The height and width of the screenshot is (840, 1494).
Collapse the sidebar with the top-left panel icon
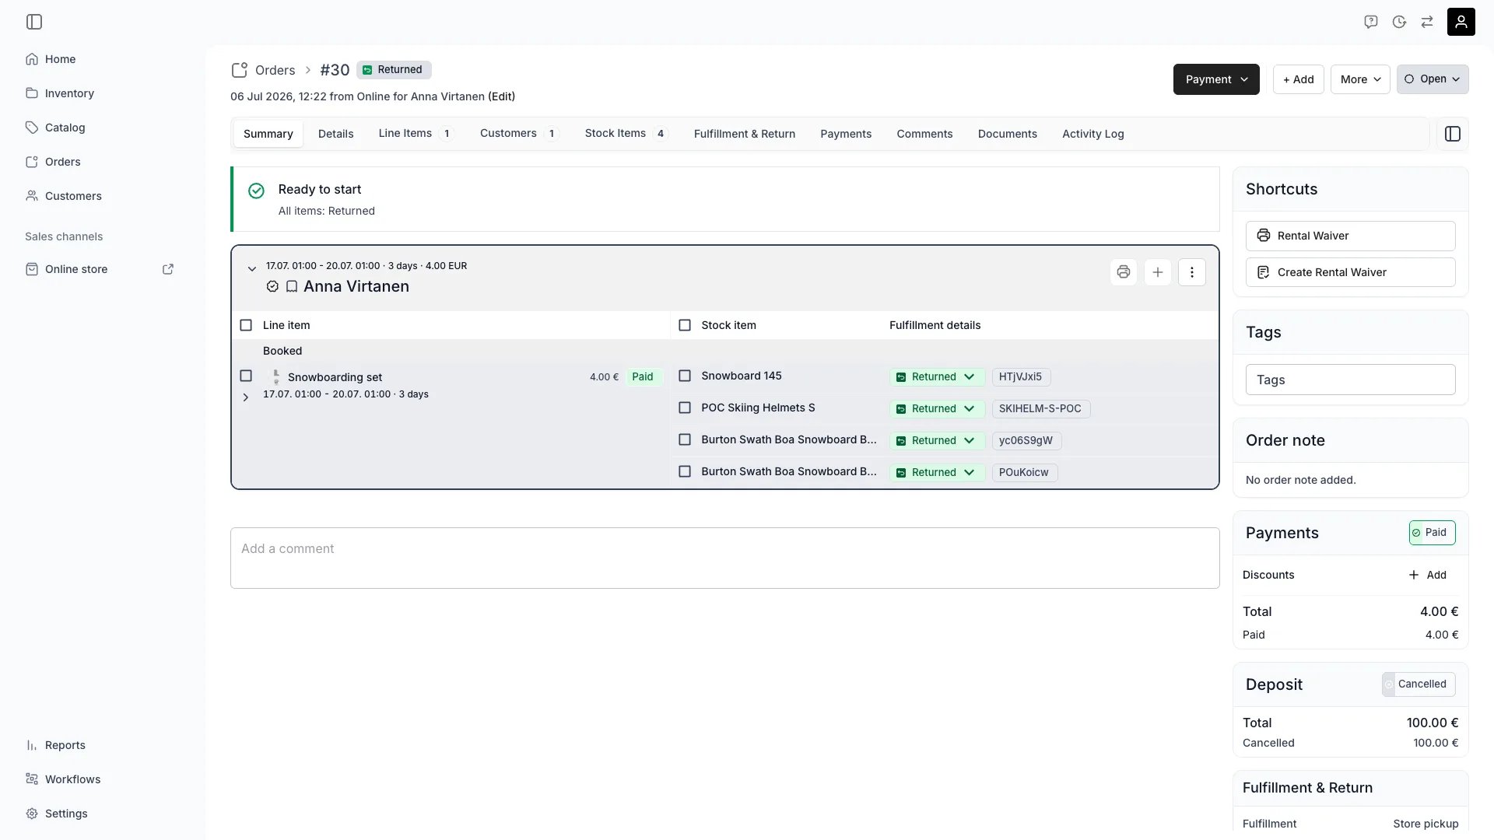point(34,22)
